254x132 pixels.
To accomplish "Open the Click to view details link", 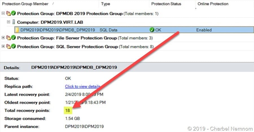I will [82, 87].
